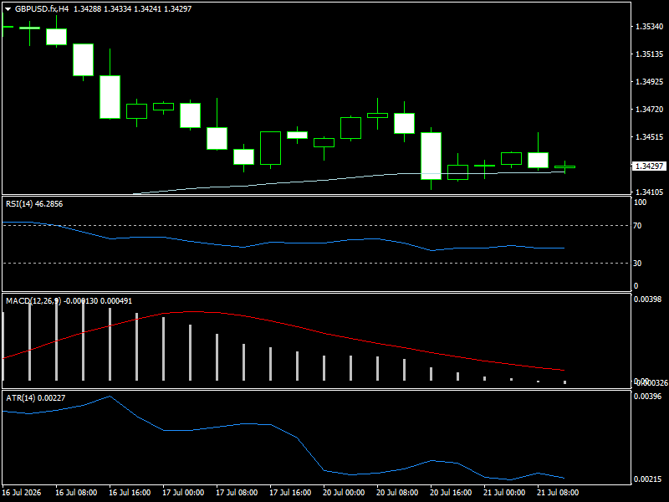Click the ATR 0.00396 scale label

(x=647, y=397)
